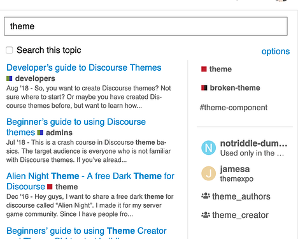Image resolution: width=298 pixels, height=239 pixels.
Task: Select the theme_creator group
Action: pyautogui.click(x=235, y=215)
